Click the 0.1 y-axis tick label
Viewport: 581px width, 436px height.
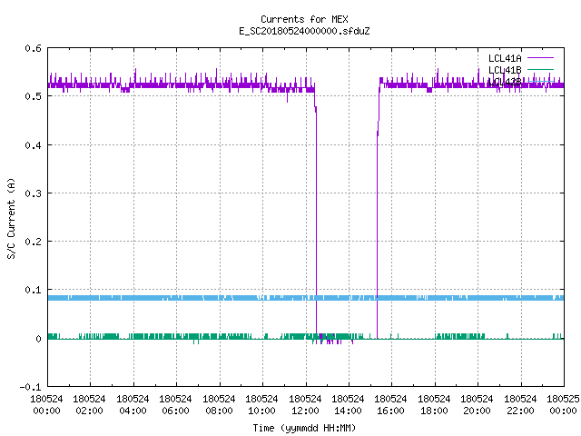[33, 290]
